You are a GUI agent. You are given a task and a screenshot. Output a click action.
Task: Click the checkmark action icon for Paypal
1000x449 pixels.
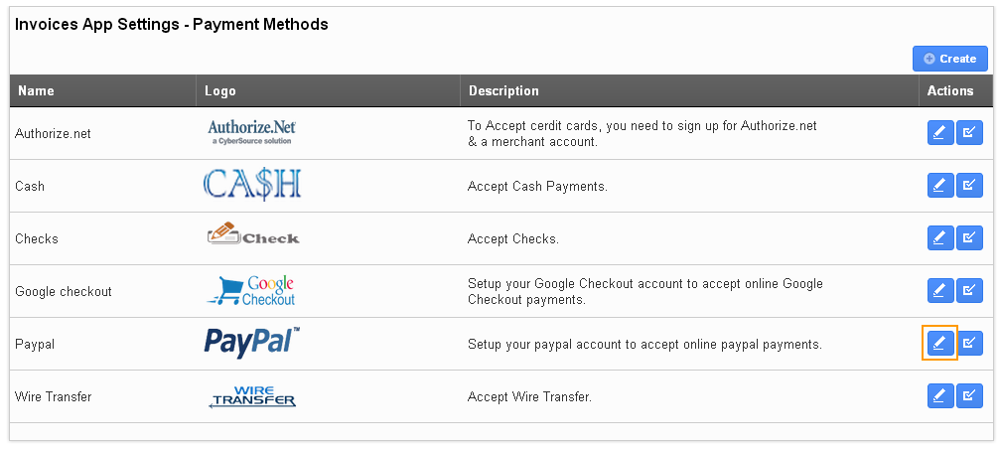pyautogui.click(x=969, y=343)
